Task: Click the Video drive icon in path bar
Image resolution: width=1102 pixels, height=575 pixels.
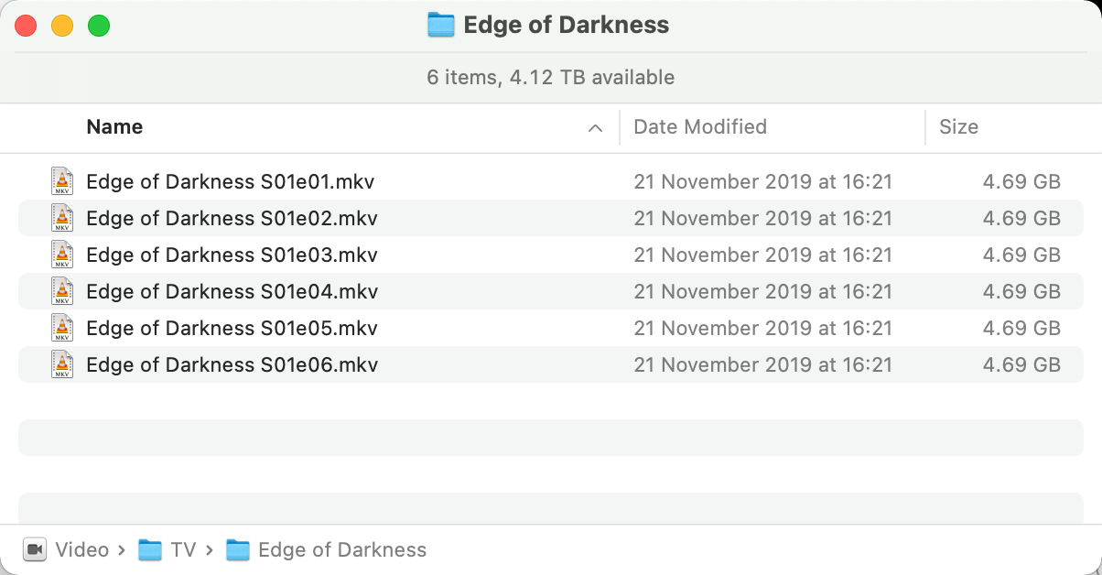Action: click(x=35, y=549)
